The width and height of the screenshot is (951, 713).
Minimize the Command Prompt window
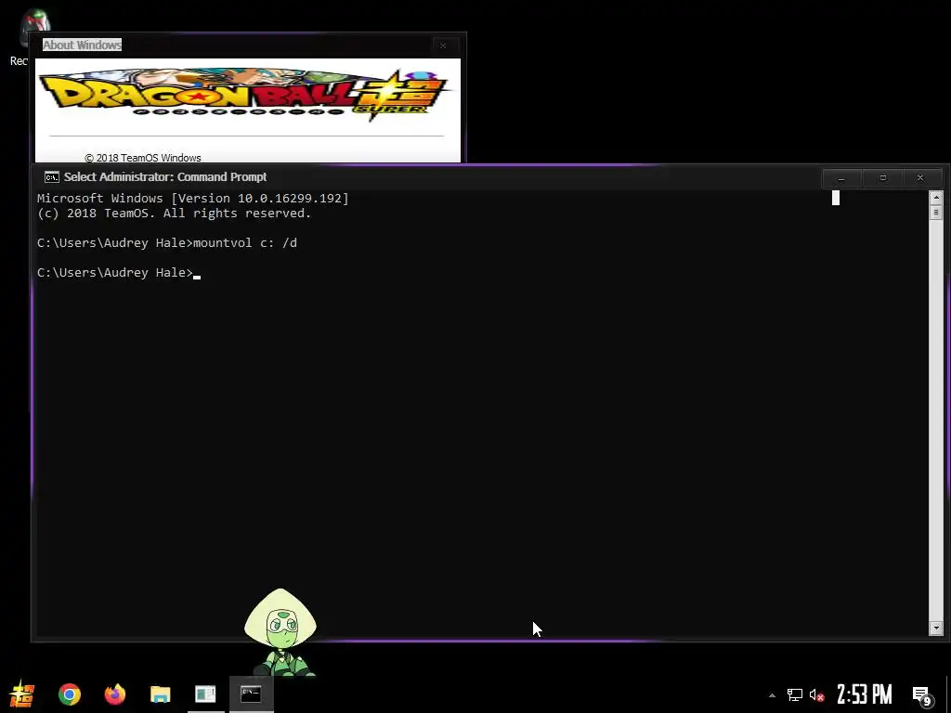click(x=841, y=177)
